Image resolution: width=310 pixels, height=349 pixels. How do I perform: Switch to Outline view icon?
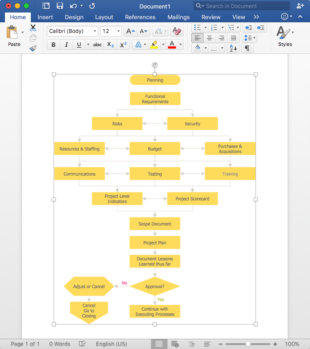pos(191,344)
